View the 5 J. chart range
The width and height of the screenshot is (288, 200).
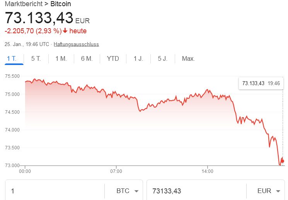pyautogui.click(x=162, y=59)
